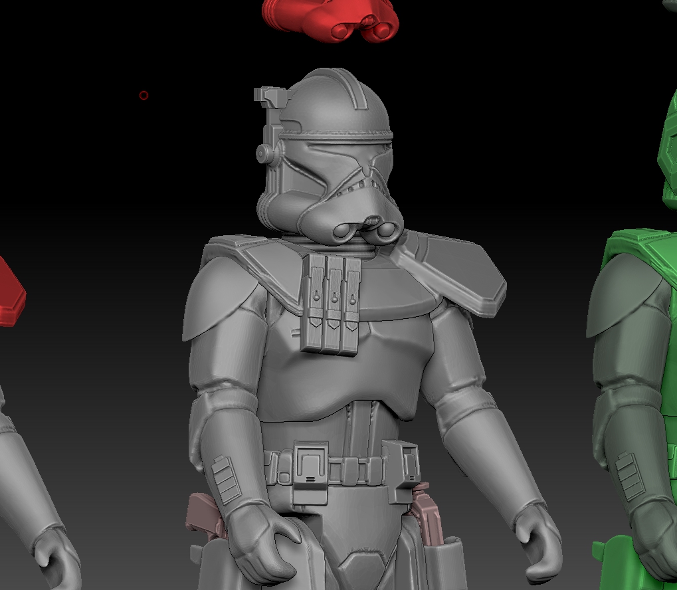Click the side belt pouch on the gray trooper
677x590 pixels.
(x=402, y=472)
